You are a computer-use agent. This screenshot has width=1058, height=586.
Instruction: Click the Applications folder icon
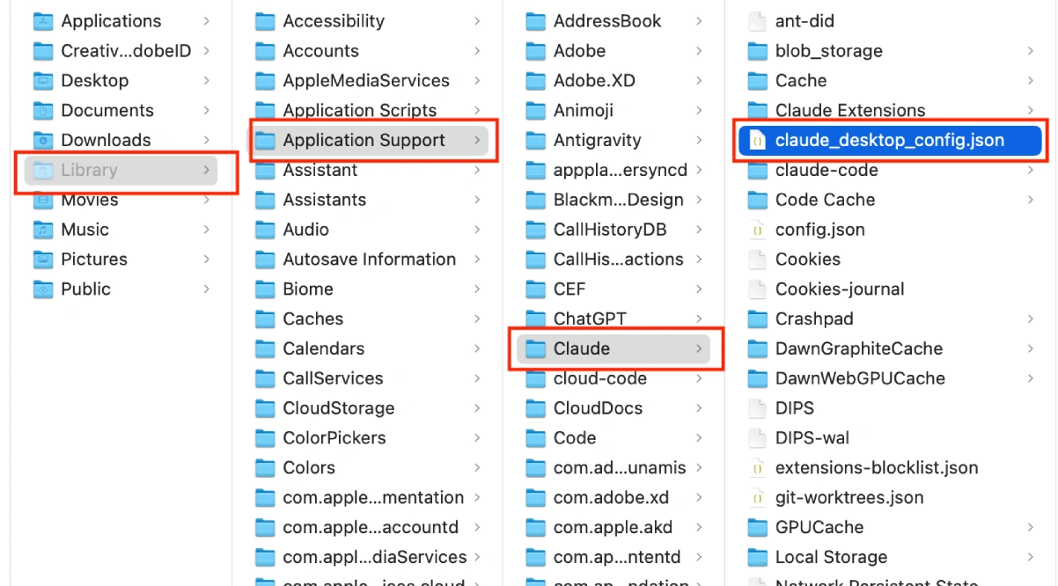(x=43, y=21)
